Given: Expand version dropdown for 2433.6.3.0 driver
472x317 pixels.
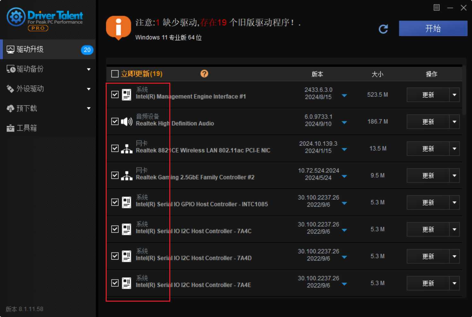Looking at the screenshot, I should [344, 96].
